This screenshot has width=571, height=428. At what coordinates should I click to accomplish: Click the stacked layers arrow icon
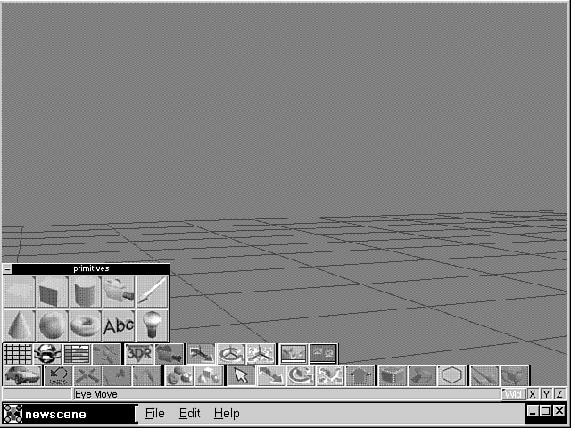click(x=169, y=354)
